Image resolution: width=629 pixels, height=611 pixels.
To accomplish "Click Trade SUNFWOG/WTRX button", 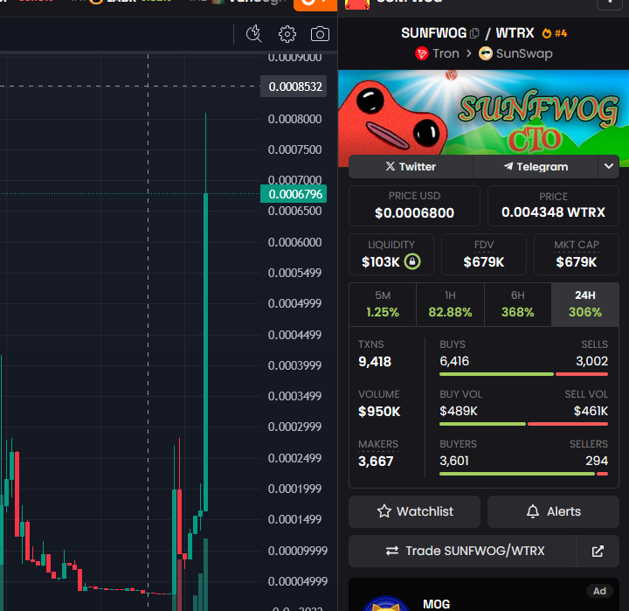I will [x=462, y=551].
